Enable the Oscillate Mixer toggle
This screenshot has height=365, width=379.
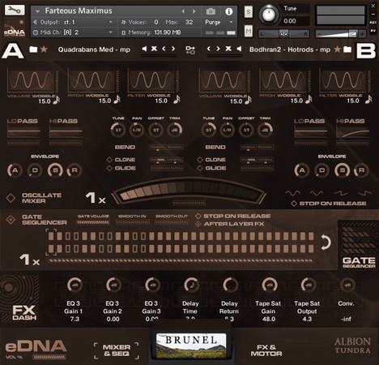[11, 198]
